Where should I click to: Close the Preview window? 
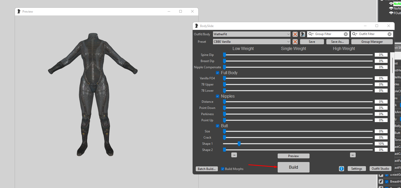point(192,11)
